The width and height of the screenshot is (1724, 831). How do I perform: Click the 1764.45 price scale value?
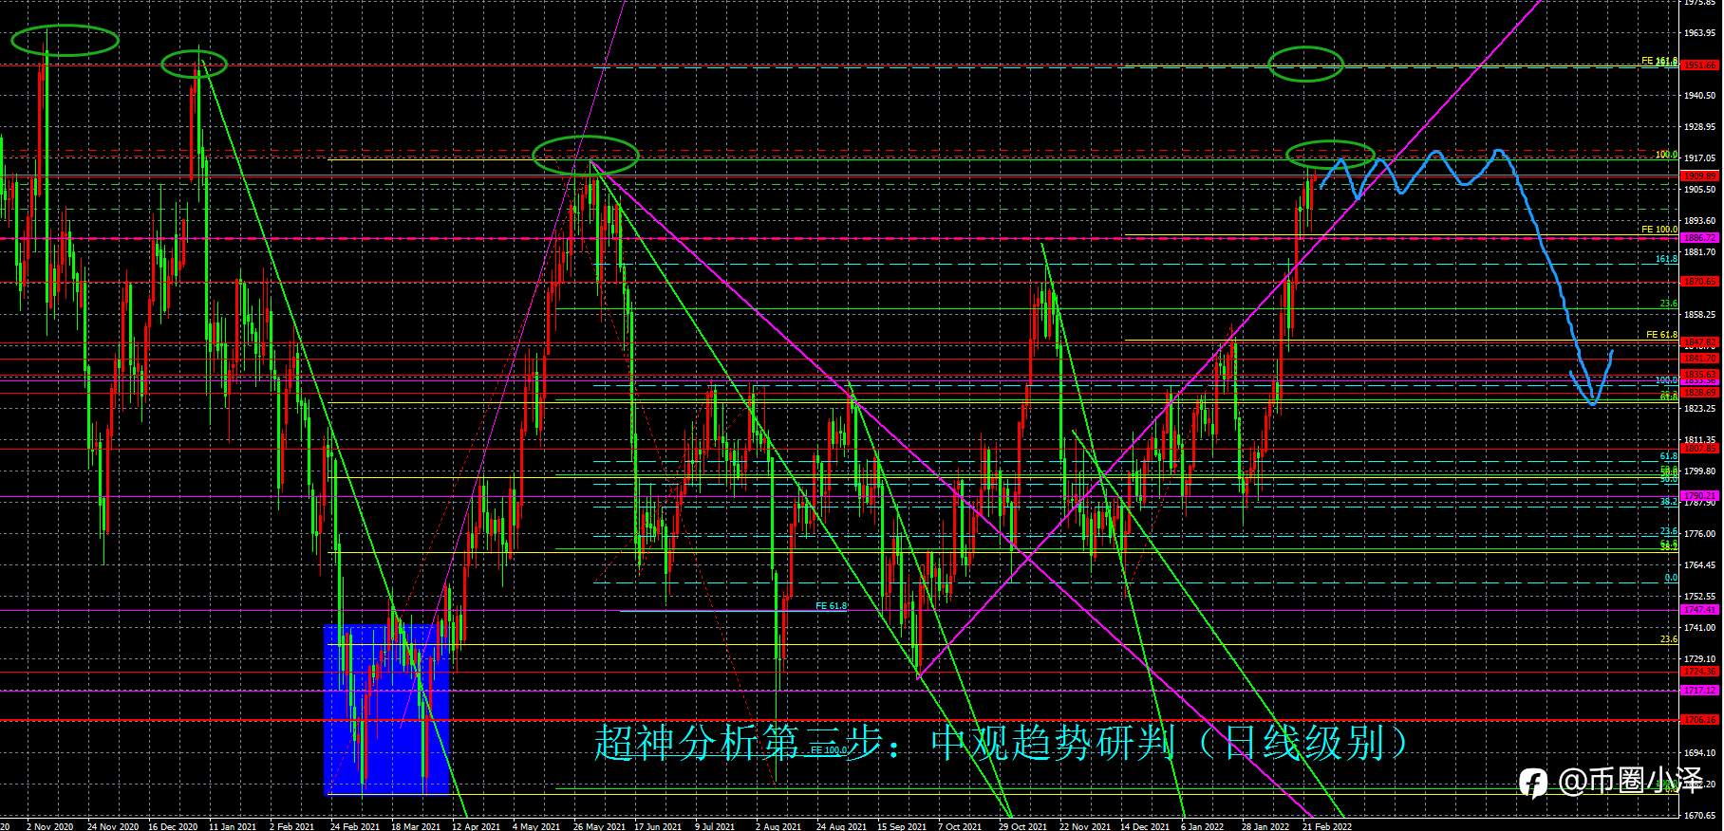pyautogui.click(x=1699, y=565)
